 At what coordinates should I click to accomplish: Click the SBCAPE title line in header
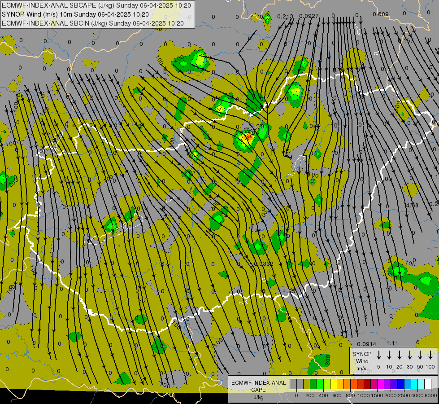click(x=96, y=5)
